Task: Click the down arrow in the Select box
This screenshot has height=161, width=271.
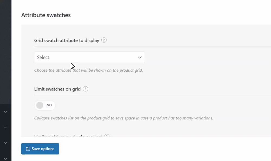Action: click(x=140, y=57)
